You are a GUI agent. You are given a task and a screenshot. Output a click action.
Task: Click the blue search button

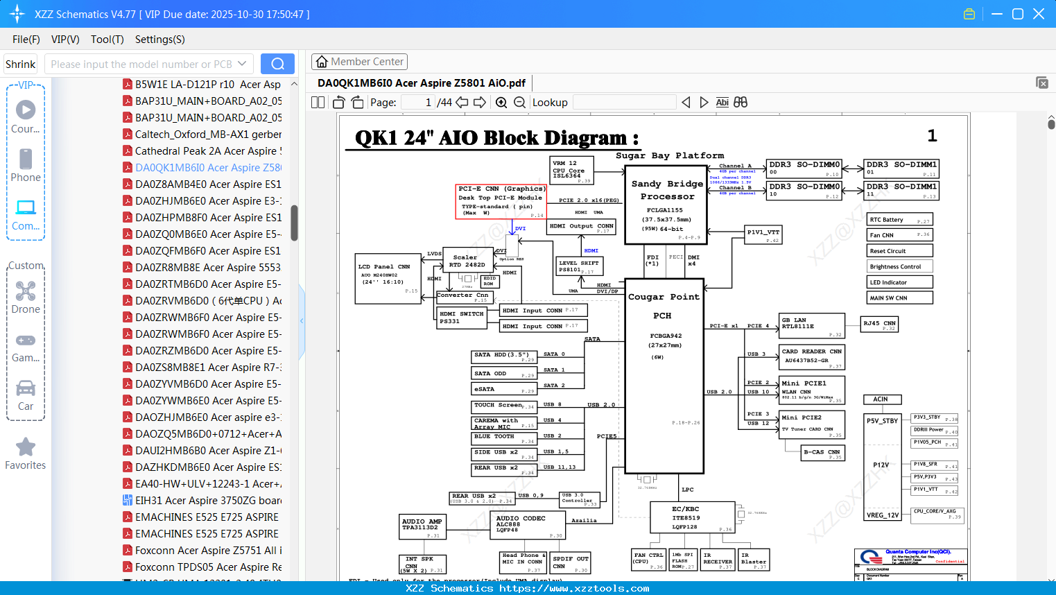277,64
